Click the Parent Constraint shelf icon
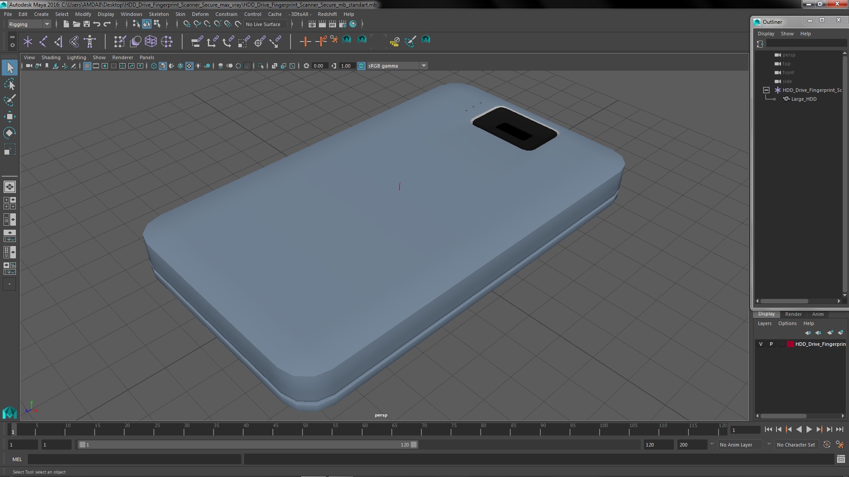The height and width of the screenshot is (477, 849). tap(197, 42)
